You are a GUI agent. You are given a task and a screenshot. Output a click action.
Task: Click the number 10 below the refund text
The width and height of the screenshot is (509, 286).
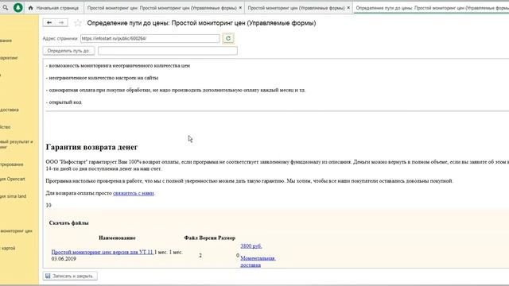point(49,205)
